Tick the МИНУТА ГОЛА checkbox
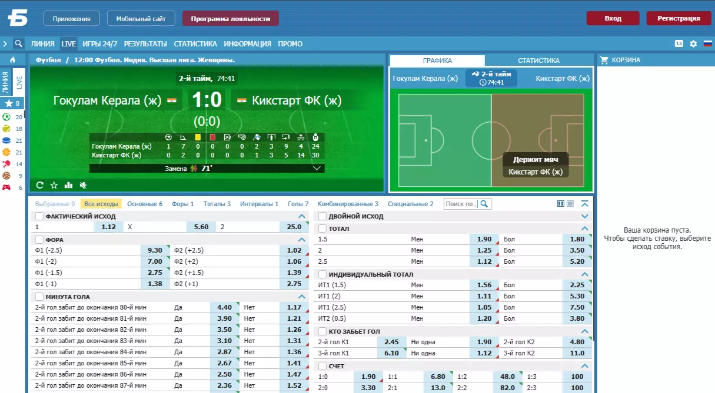The image size is (715, 393). click(x=39, y=297)
